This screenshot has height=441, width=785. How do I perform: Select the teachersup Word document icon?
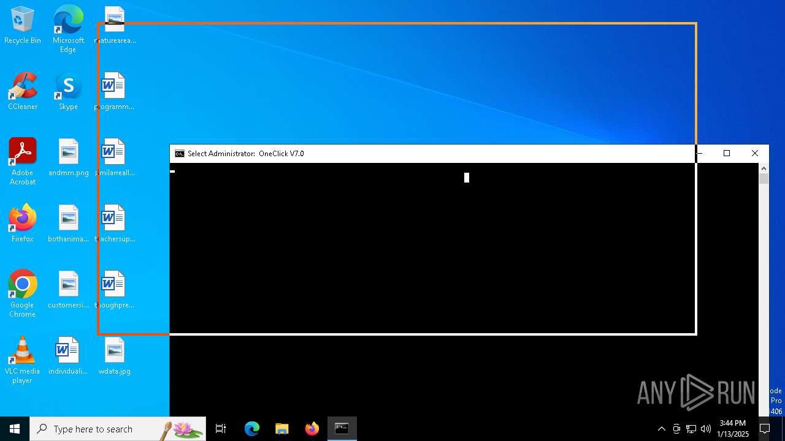[114, 224]
